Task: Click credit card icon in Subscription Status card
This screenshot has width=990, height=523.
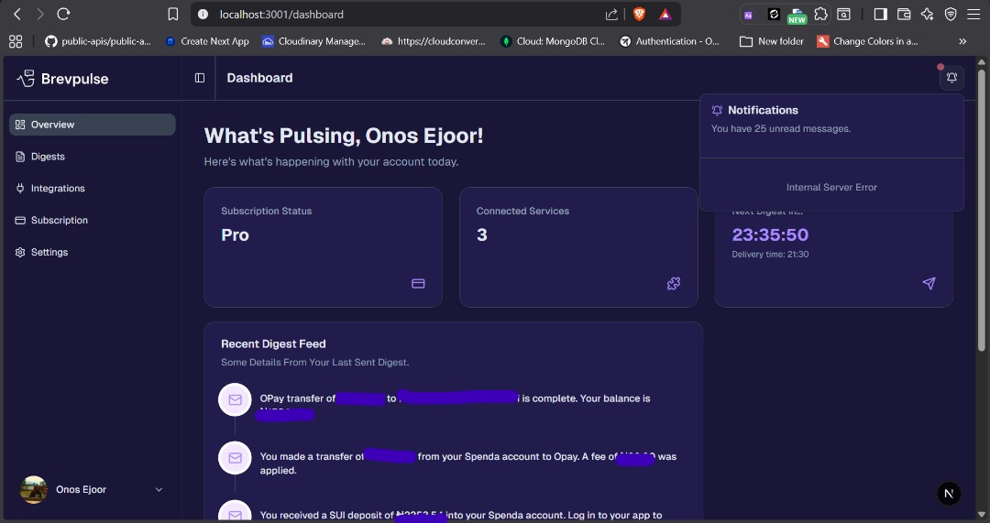Action: click(418, 283)
